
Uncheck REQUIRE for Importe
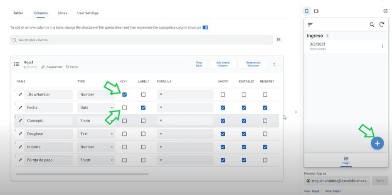265,147
